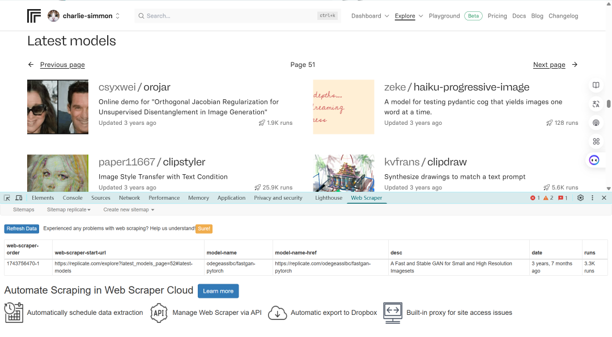Open paper11667 / clipstyler title
Image resolution: width=612 pixels, height=337 pixels.
click(152, 162)
